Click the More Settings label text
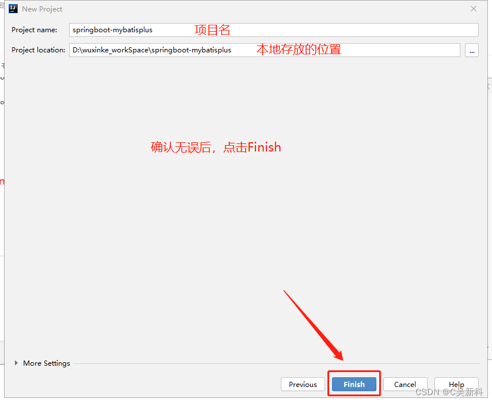 47,363
